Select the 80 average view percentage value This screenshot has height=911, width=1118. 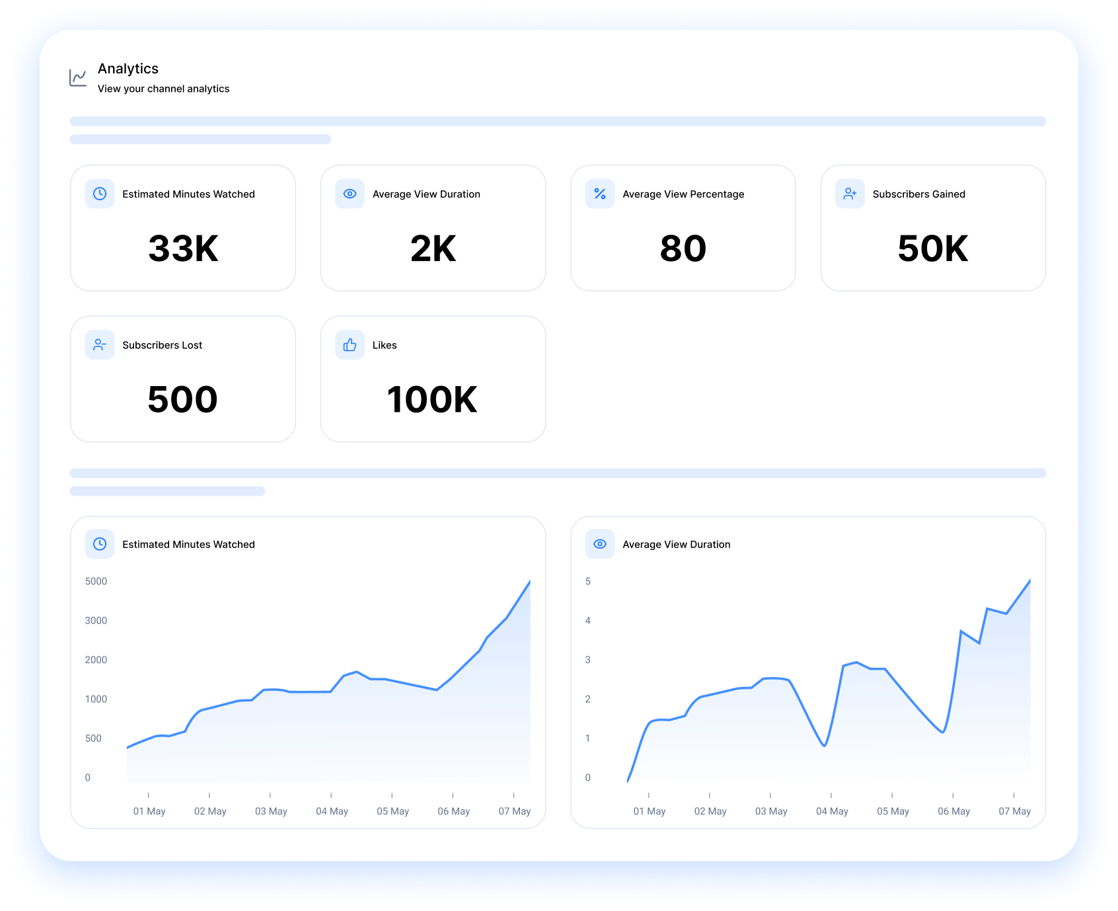tap(683, 249)
